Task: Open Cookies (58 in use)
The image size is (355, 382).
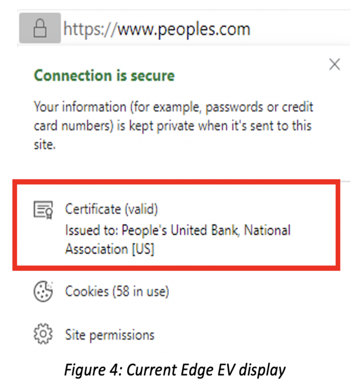Action: (x=117, y=292)
